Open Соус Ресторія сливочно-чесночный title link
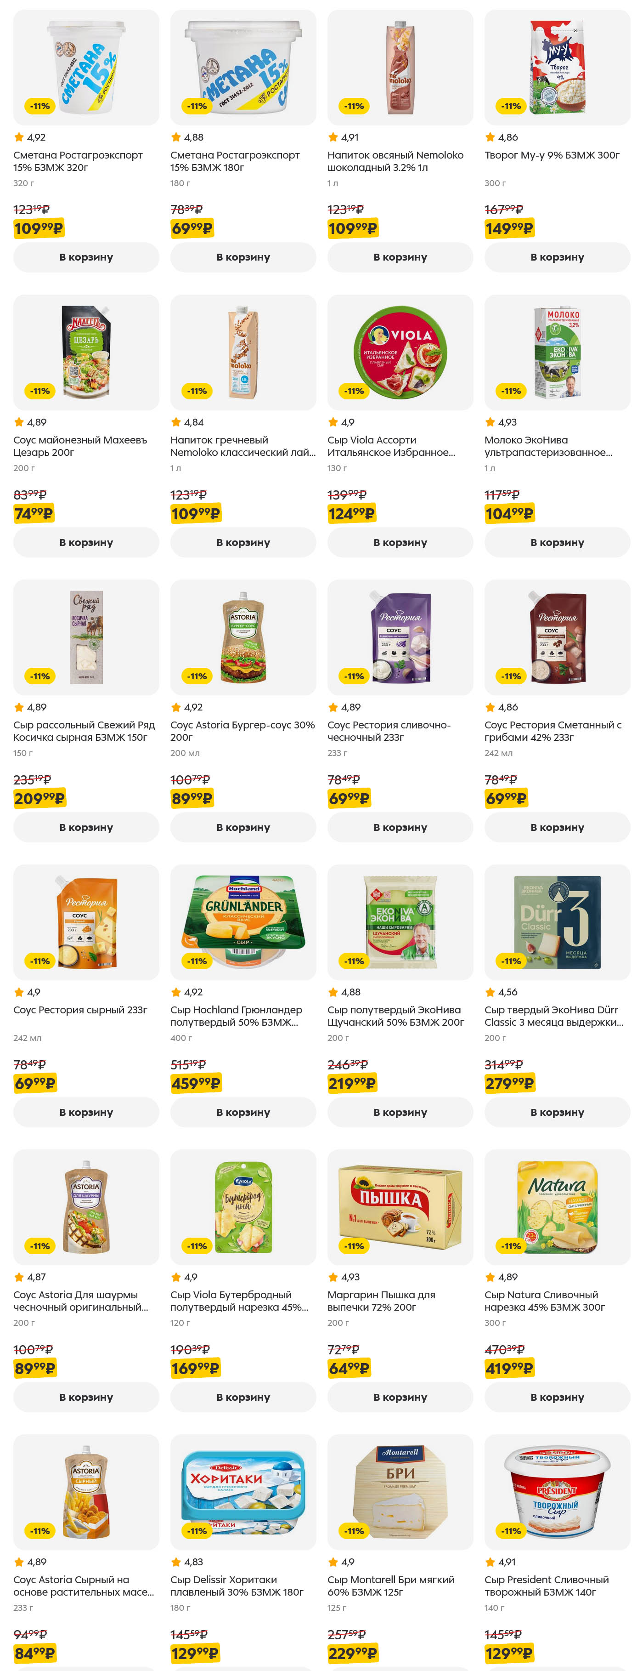 389,731
